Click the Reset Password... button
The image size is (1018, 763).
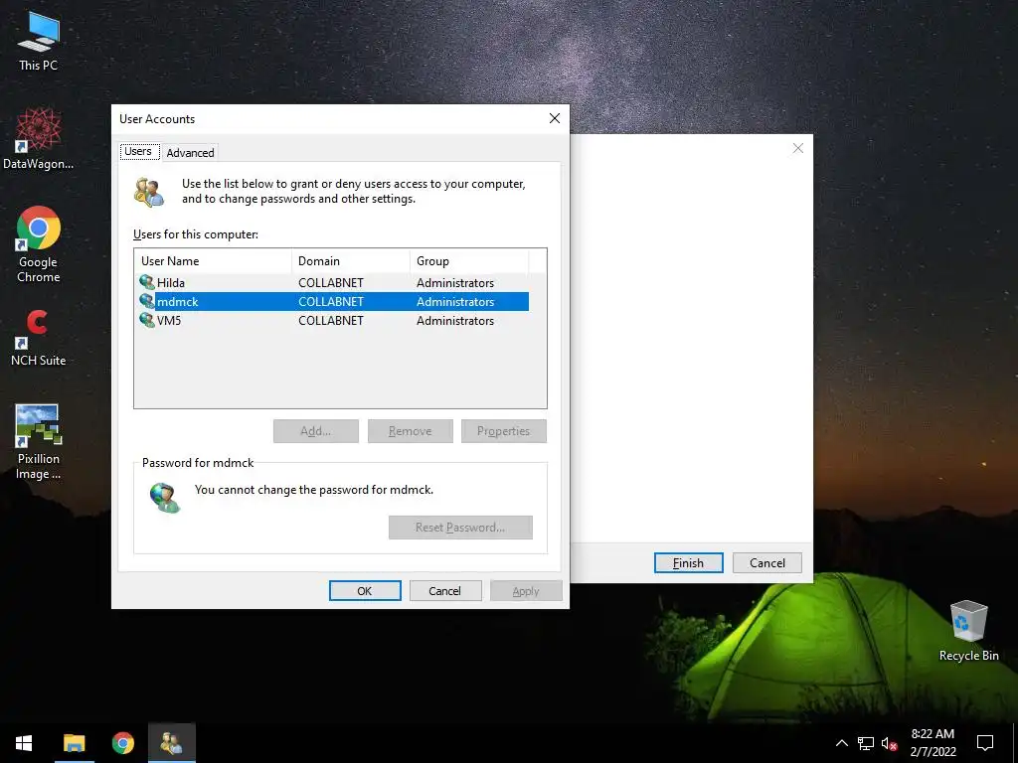(460, 528)
